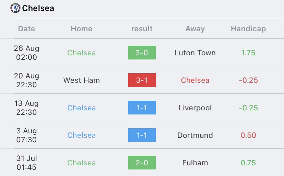
Task: Open the West Ham team link
Action: tap(82, 80)
